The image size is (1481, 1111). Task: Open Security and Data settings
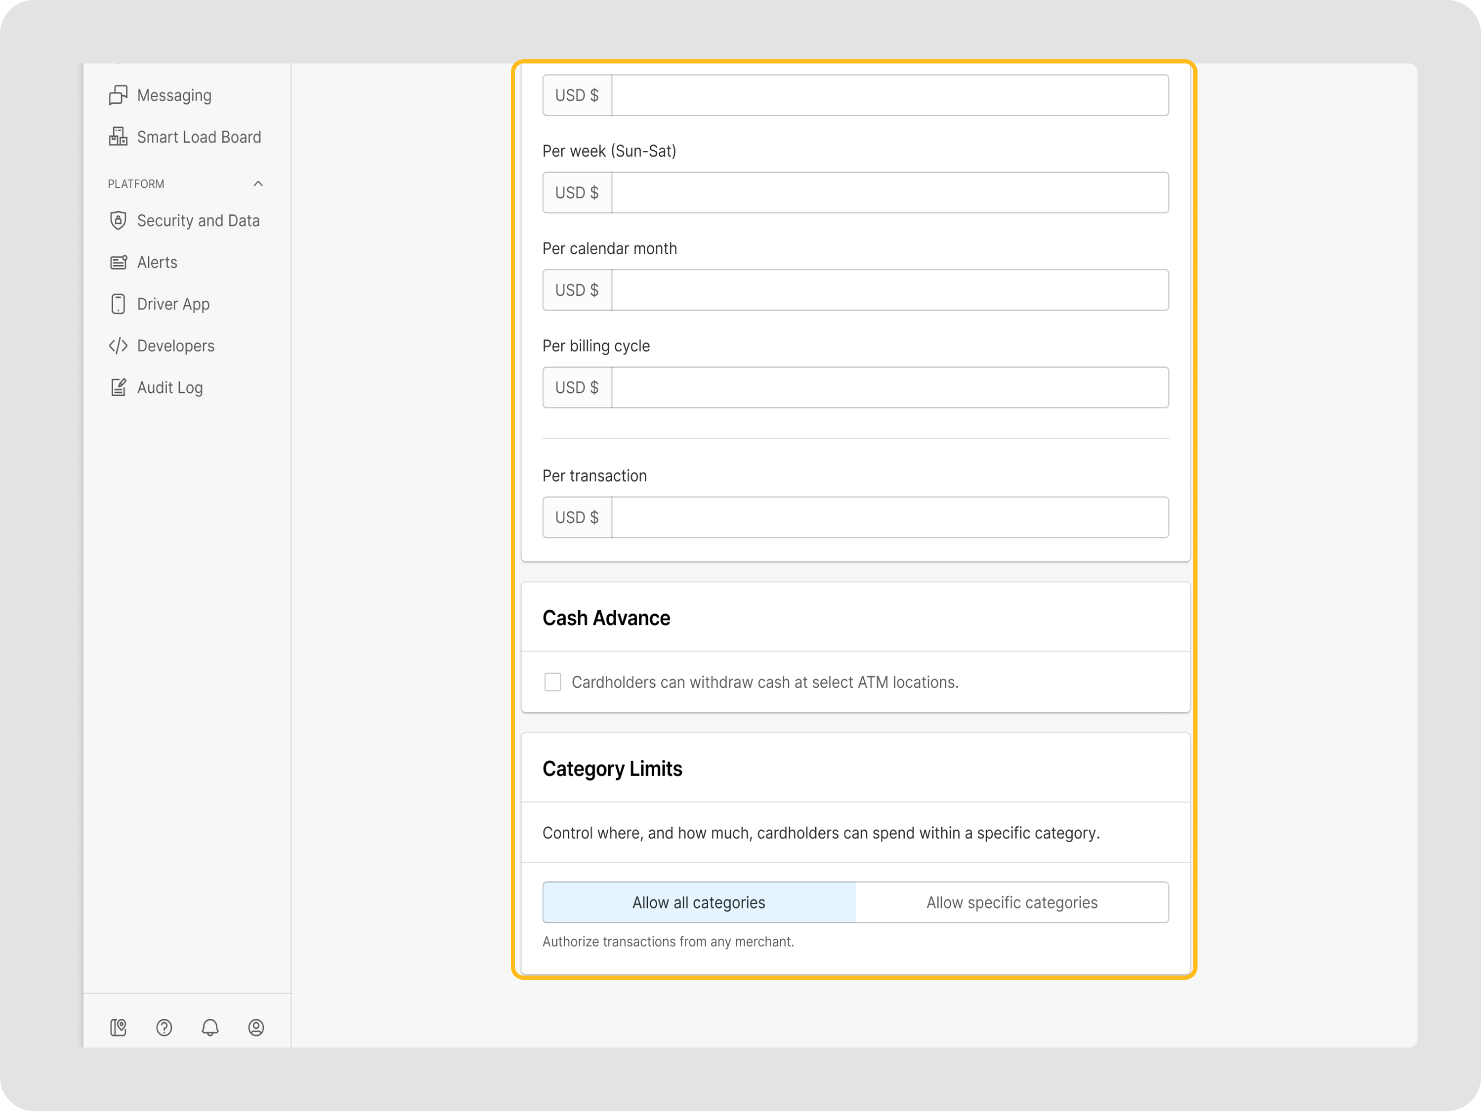(198, 220)
